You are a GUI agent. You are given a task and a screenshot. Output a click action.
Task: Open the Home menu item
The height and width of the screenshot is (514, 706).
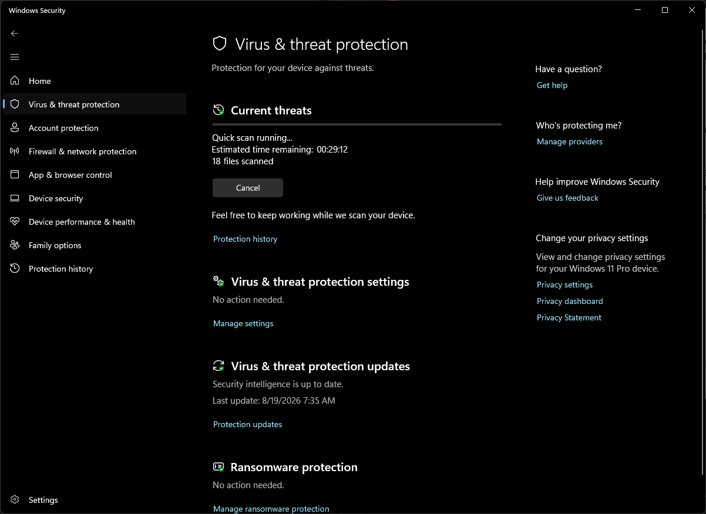[x=95, y=80]
